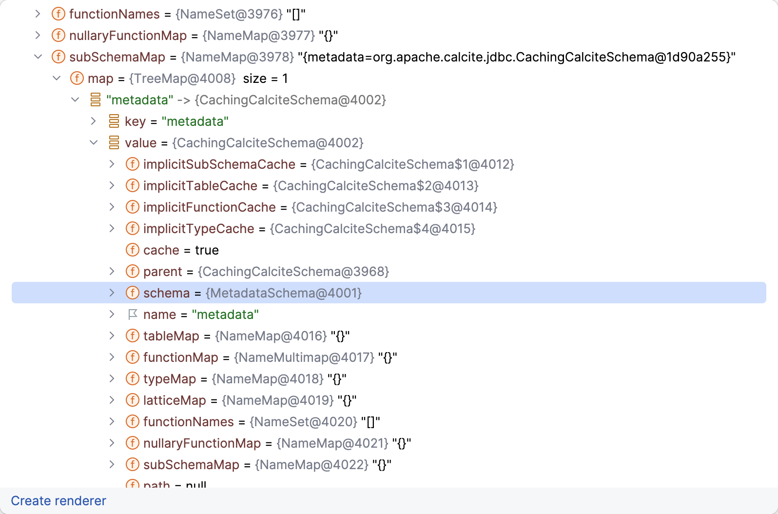Click the map entry icon for "metadata" -> CachingCalciteSchema
Image resolution: width=778 pixels, height=514 pixels.
click(95, 100)
